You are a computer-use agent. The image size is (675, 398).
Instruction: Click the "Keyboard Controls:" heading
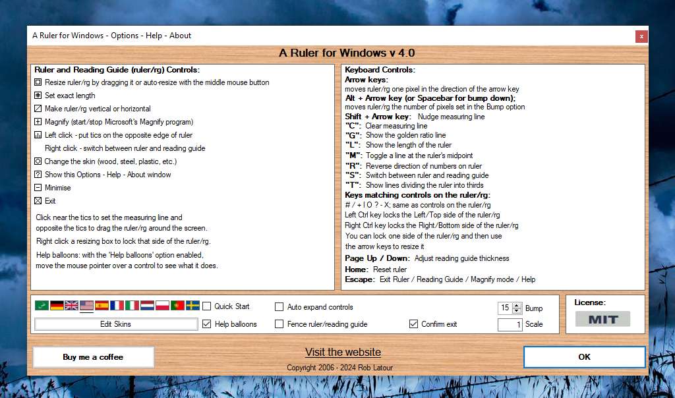pos(380,70)
